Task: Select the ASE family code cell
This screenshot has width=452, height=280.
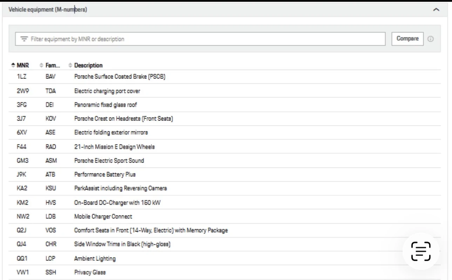Action: coord(50,132)
